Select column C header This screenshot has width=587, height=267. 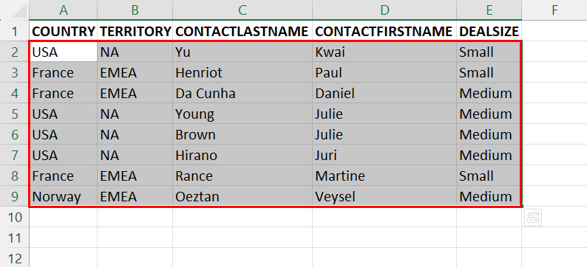[242, 10]
